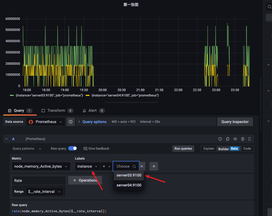Open the Query patterns dropdown
The height and width of the screenshot is (216, 272).
click(27, 149)
